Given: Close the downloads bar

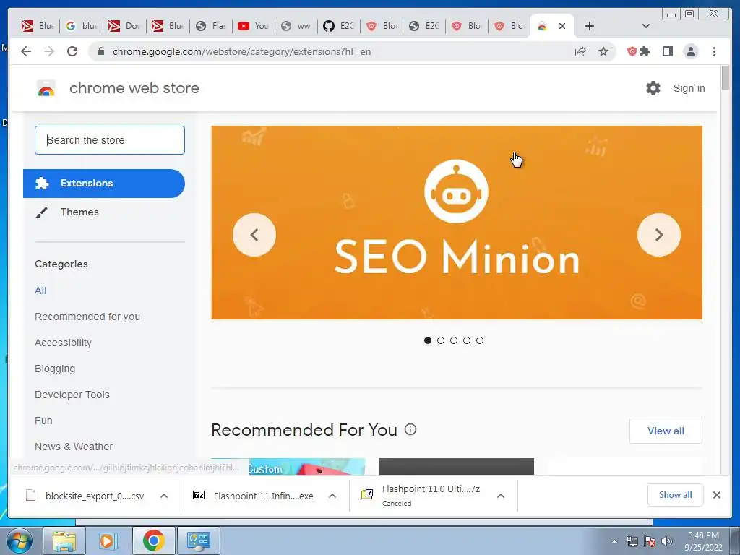Looking at the screenshot, I should (717, 495).
